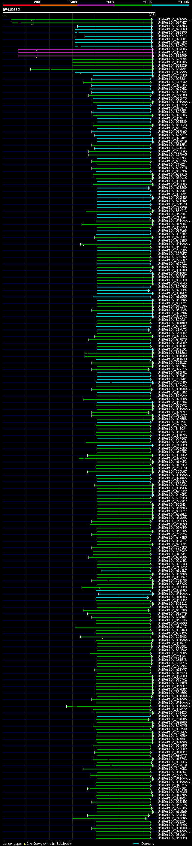Click label UniRef100_Q1MAM7
The width and height of the screenshot is (192, 846).
pyautogui.click(x=172, y=224)
